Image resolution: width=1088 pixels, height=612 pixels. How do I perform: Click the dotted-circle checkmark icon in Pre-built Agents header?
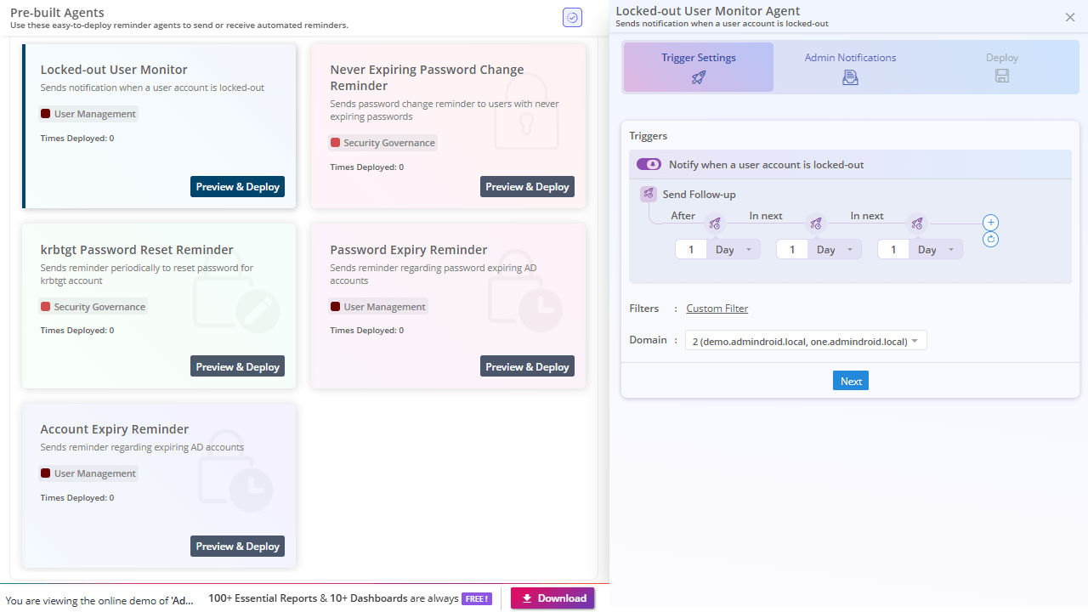[572, 17]
